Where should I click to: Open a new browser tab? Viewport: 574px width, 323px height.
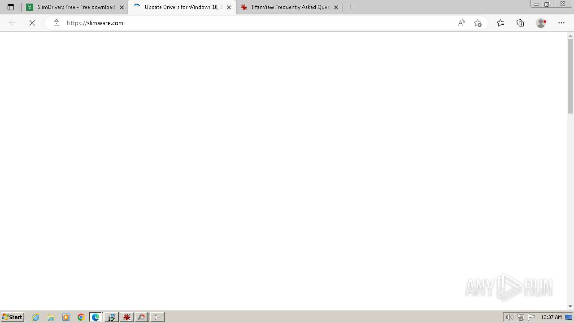pos(351,7)
